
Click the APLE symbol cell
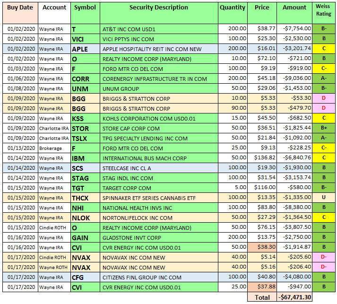[79, 49]
